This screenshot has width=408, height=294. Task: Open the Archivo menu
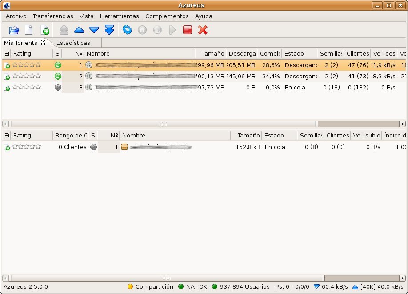click(x=16, y=16)
